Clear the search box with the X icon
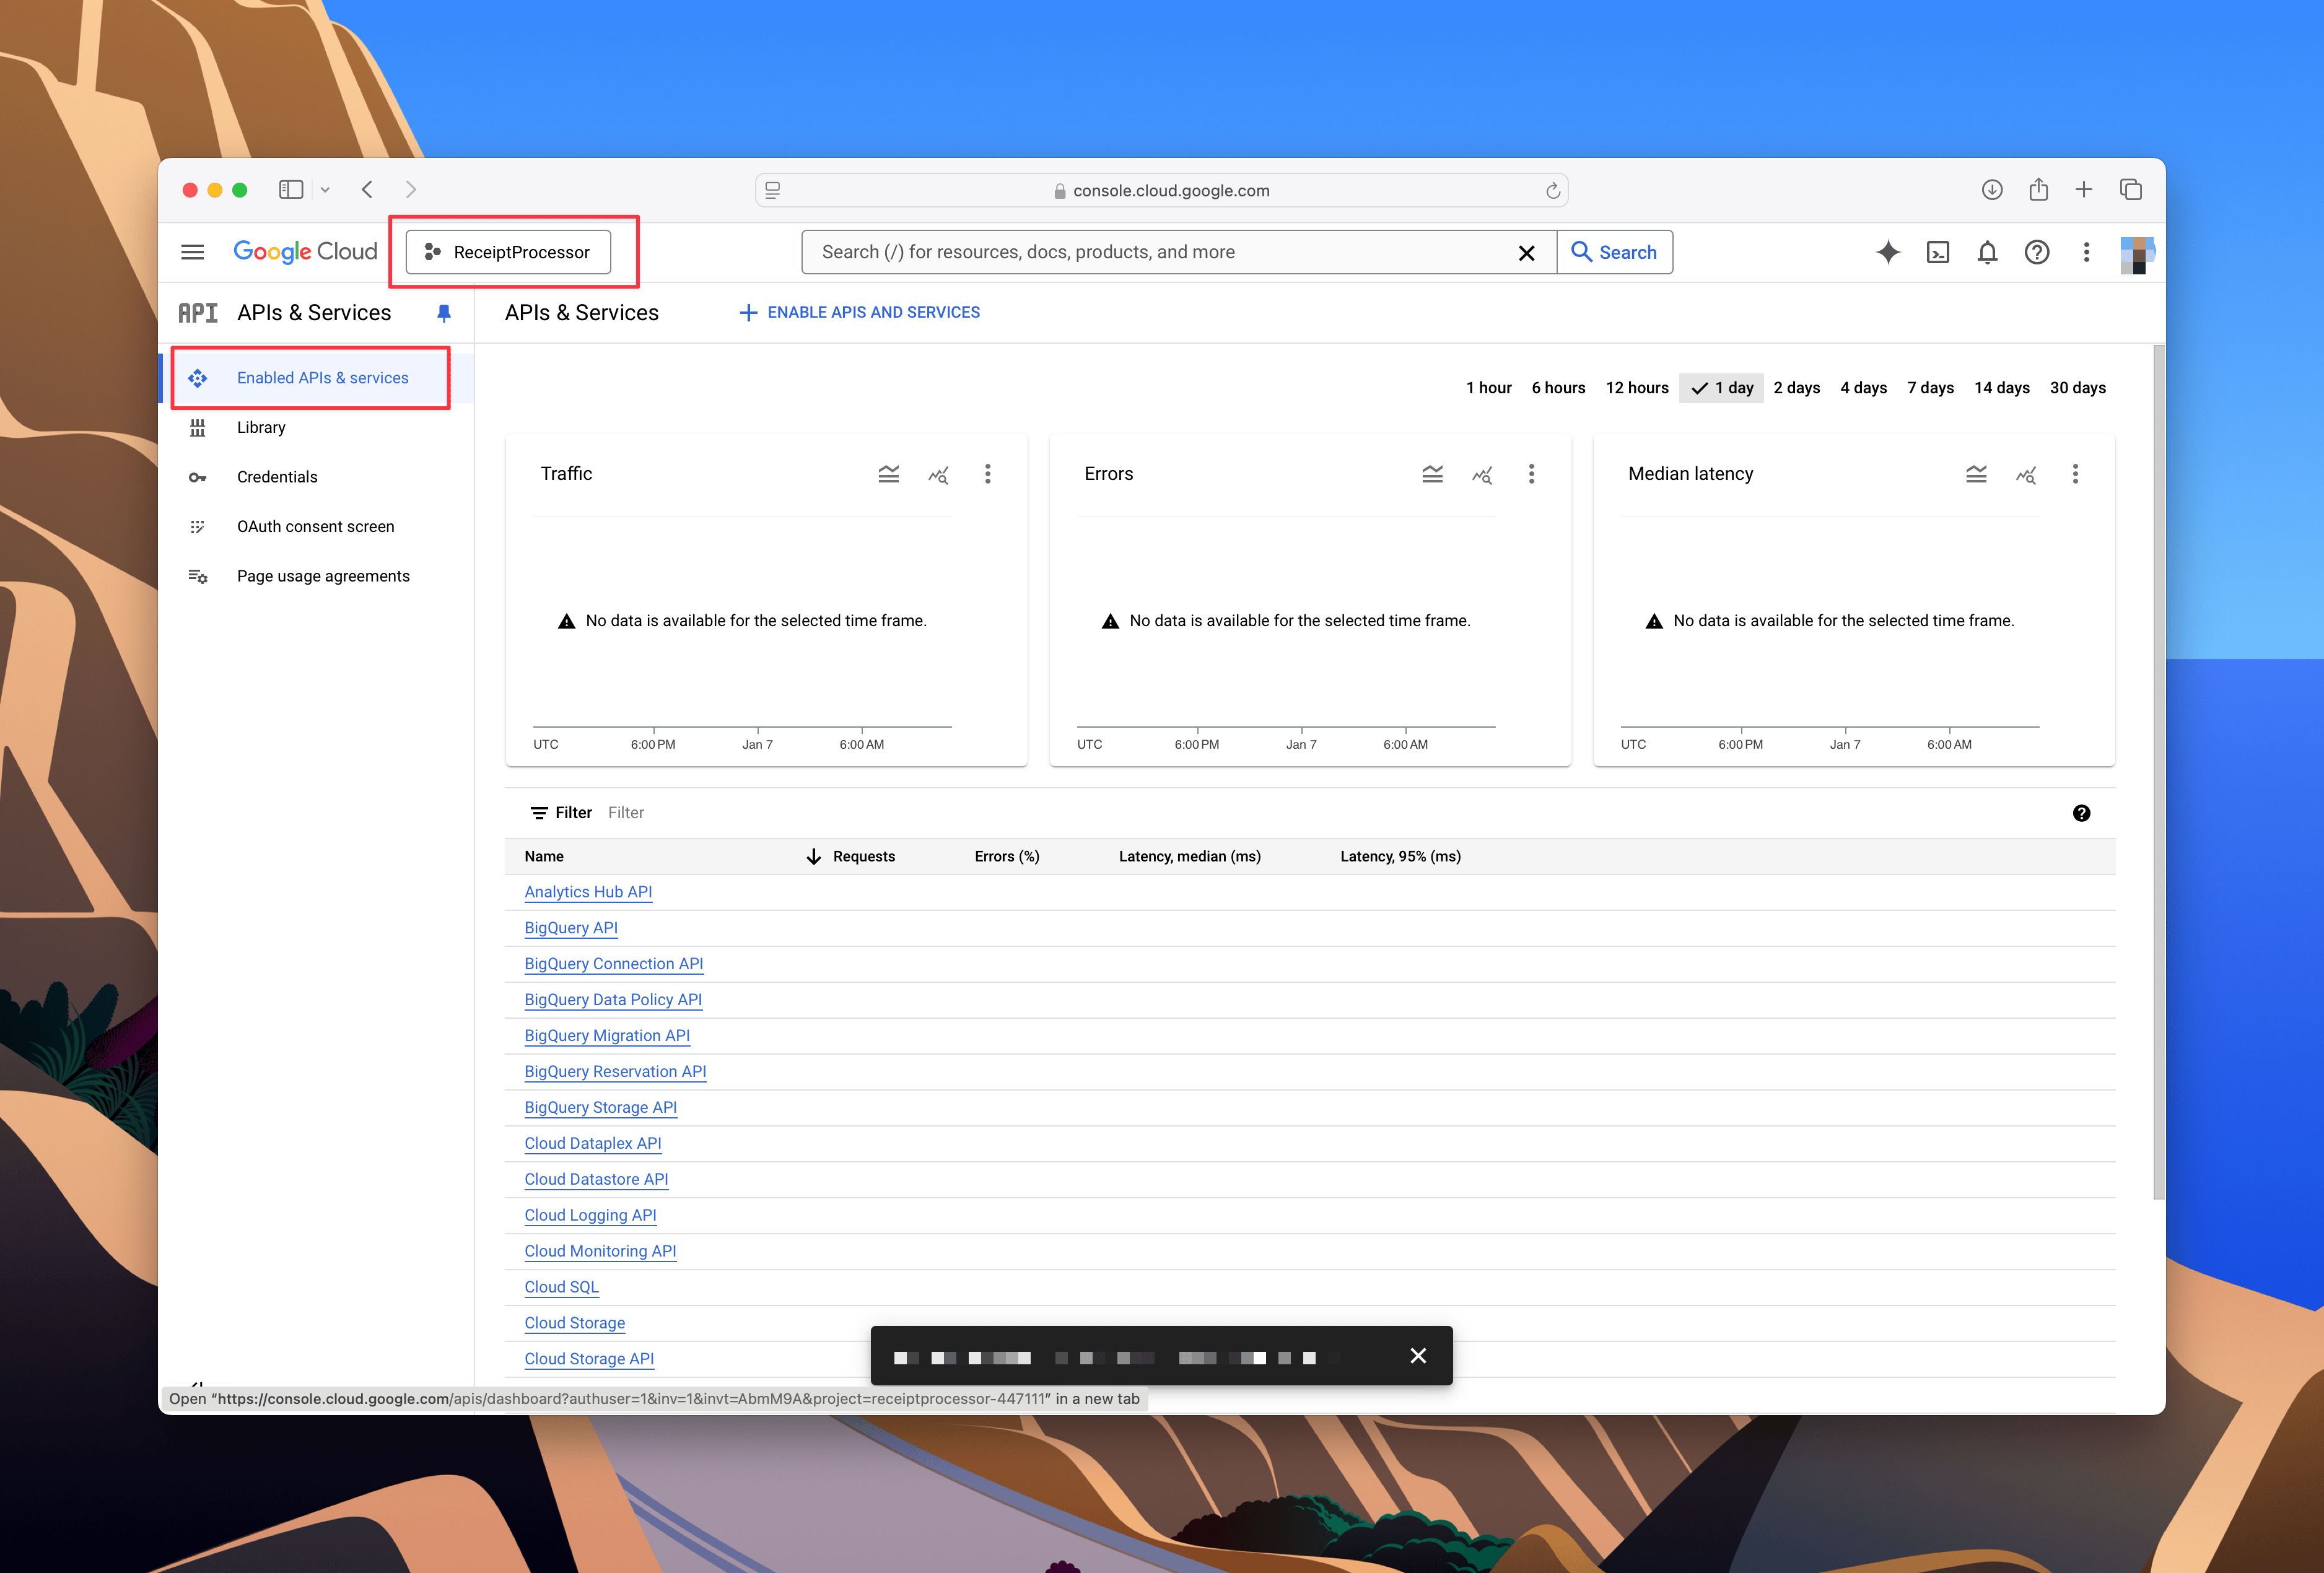Image resolution: width=2324 pixels, height=1573 pixels. (1526, 253)
